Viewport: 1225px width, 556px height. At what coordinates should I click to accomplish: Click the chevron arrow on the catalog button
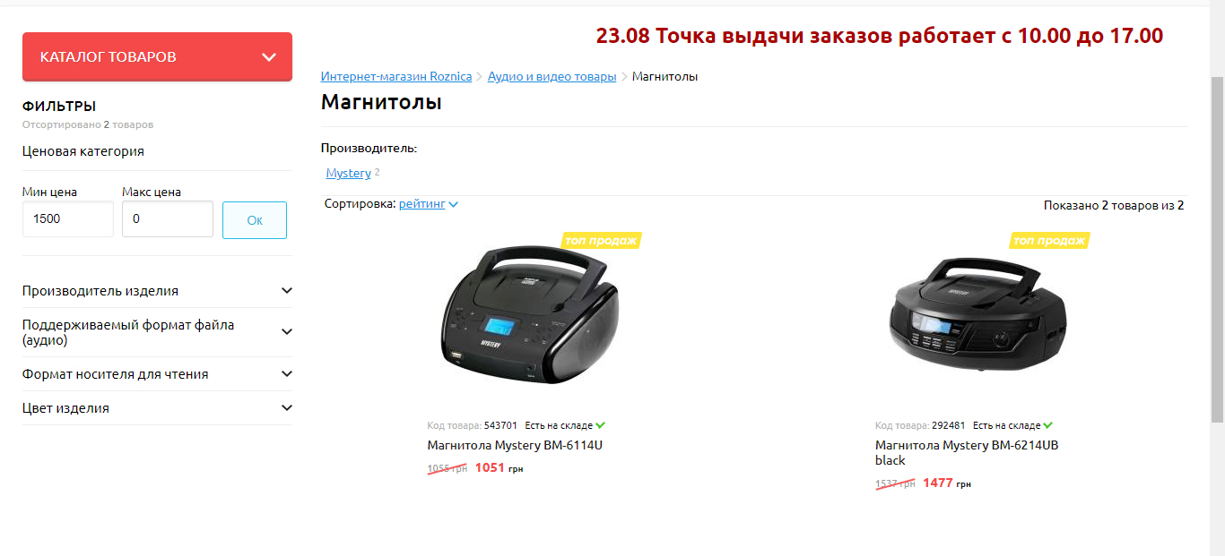click(x=269, y=57)
